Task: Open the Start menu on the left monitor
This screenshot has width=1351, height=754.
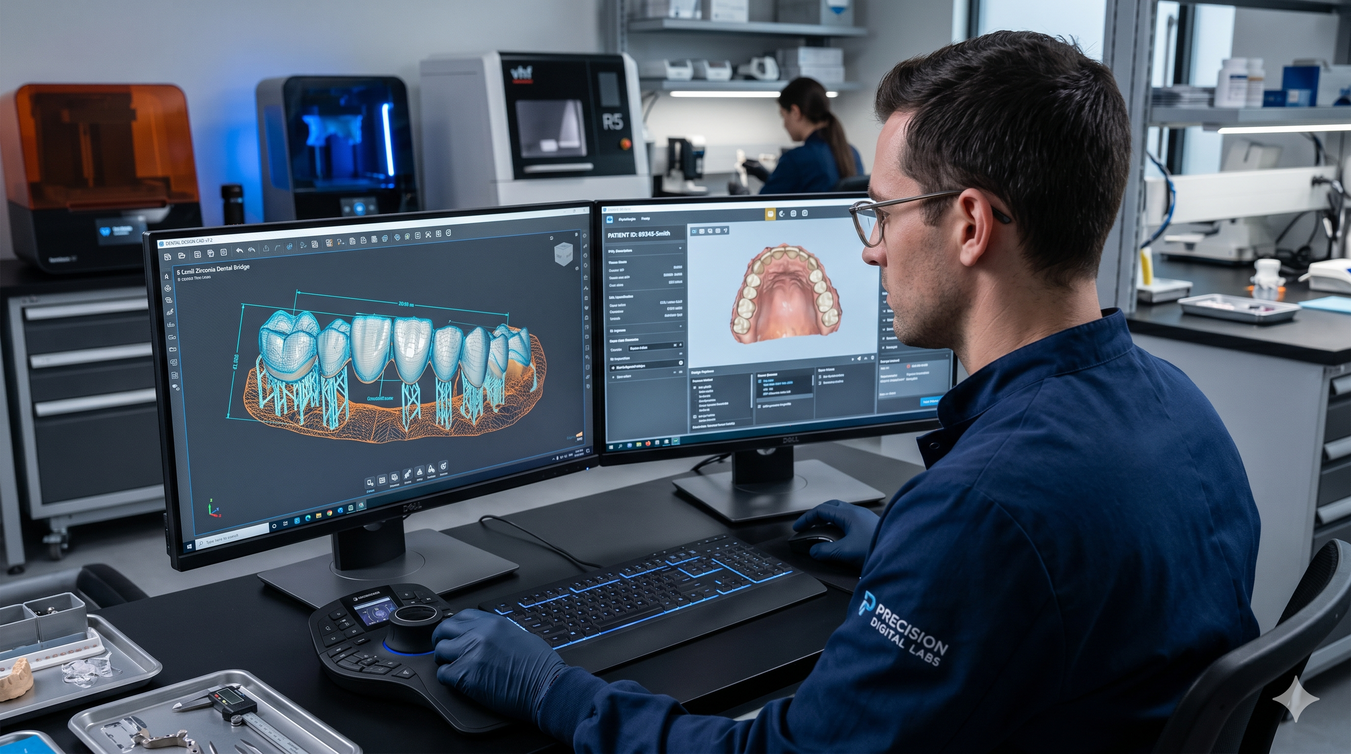Action: click(x=189, y=547)
